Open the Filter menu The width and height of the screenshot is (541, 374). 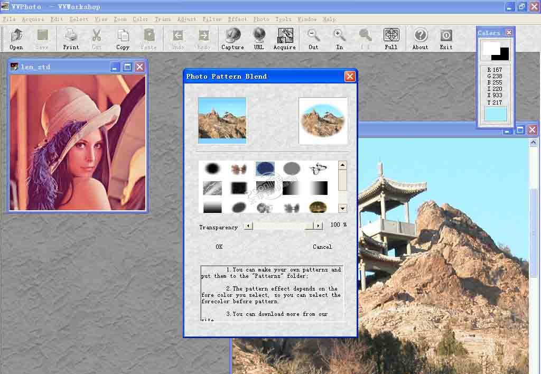212,19
